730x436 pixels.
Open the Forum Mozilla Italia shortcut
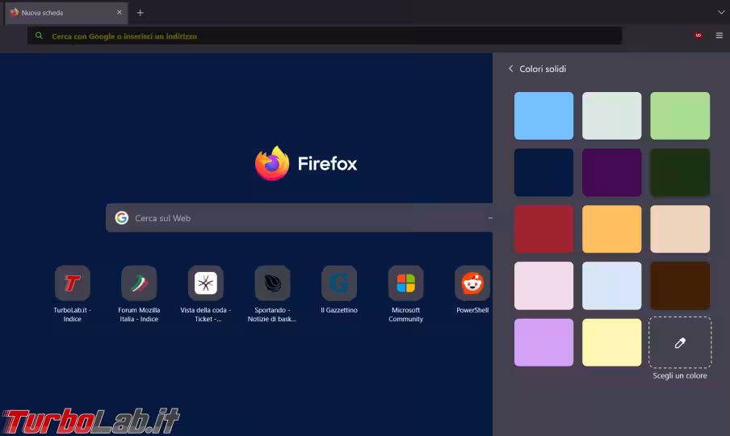139,283
